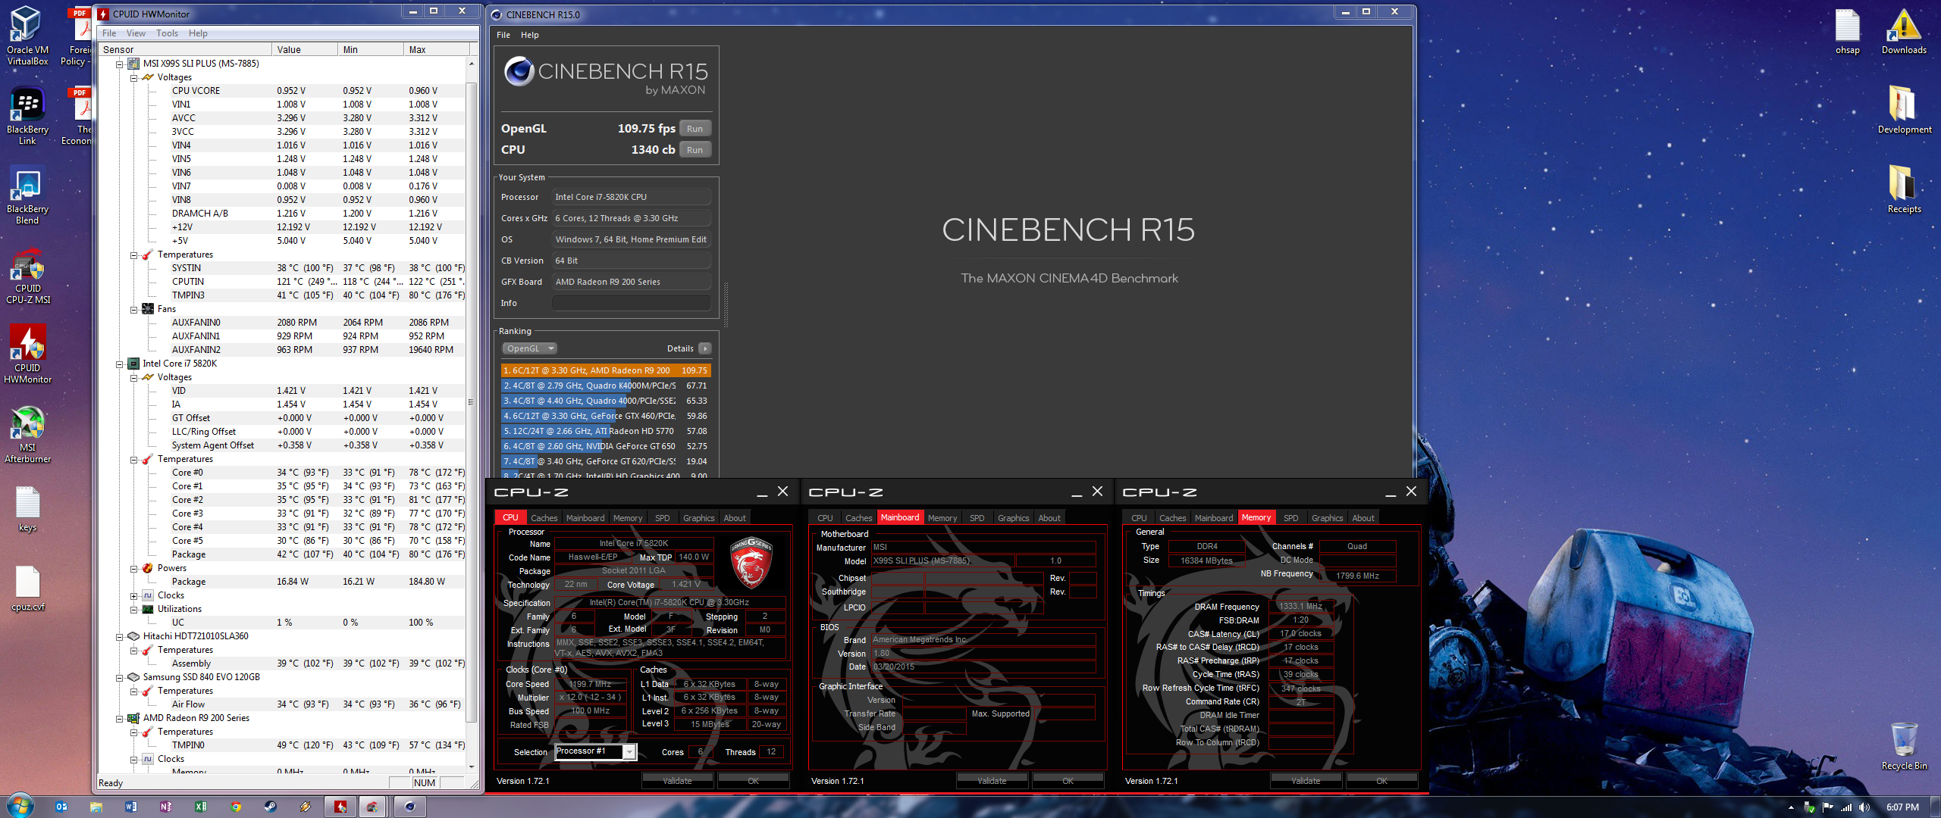
Task: Launch Outlook from the taskbar
Action: [x=61, y=807]
